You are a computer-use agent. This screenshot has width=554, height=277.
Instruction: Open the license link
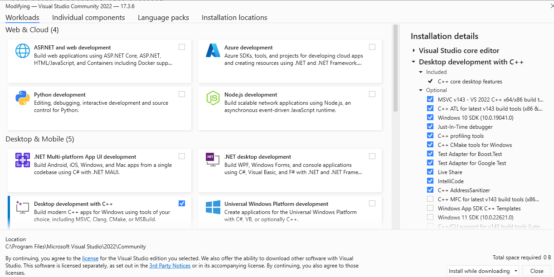(90, 258)
